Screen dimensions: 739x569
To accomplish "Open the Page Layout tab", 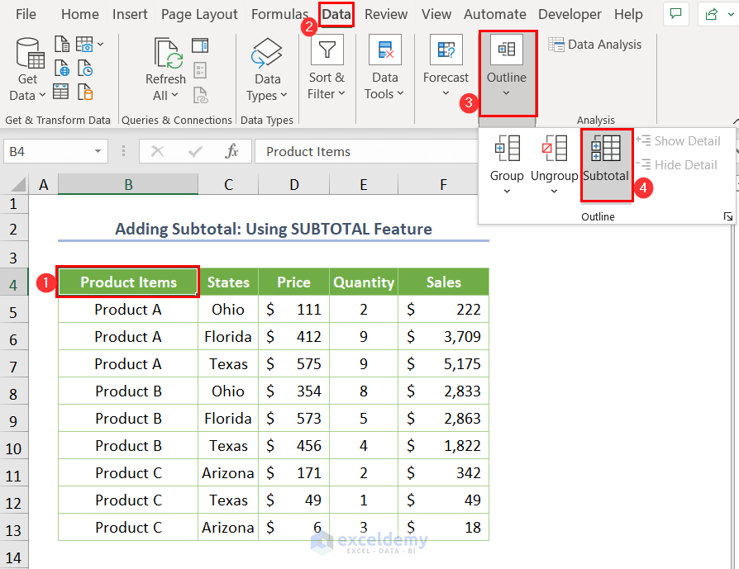I will 199,14.
